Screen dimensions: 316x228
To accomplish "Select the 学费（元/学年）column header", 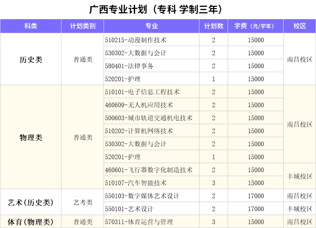I will point(256,26).
